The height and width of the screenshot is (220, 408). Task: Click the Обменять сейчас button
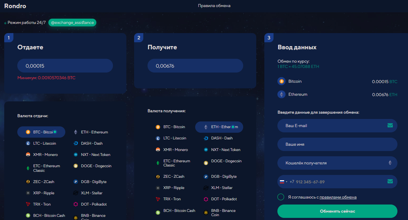pyautogui.click(x=337, y=211)
